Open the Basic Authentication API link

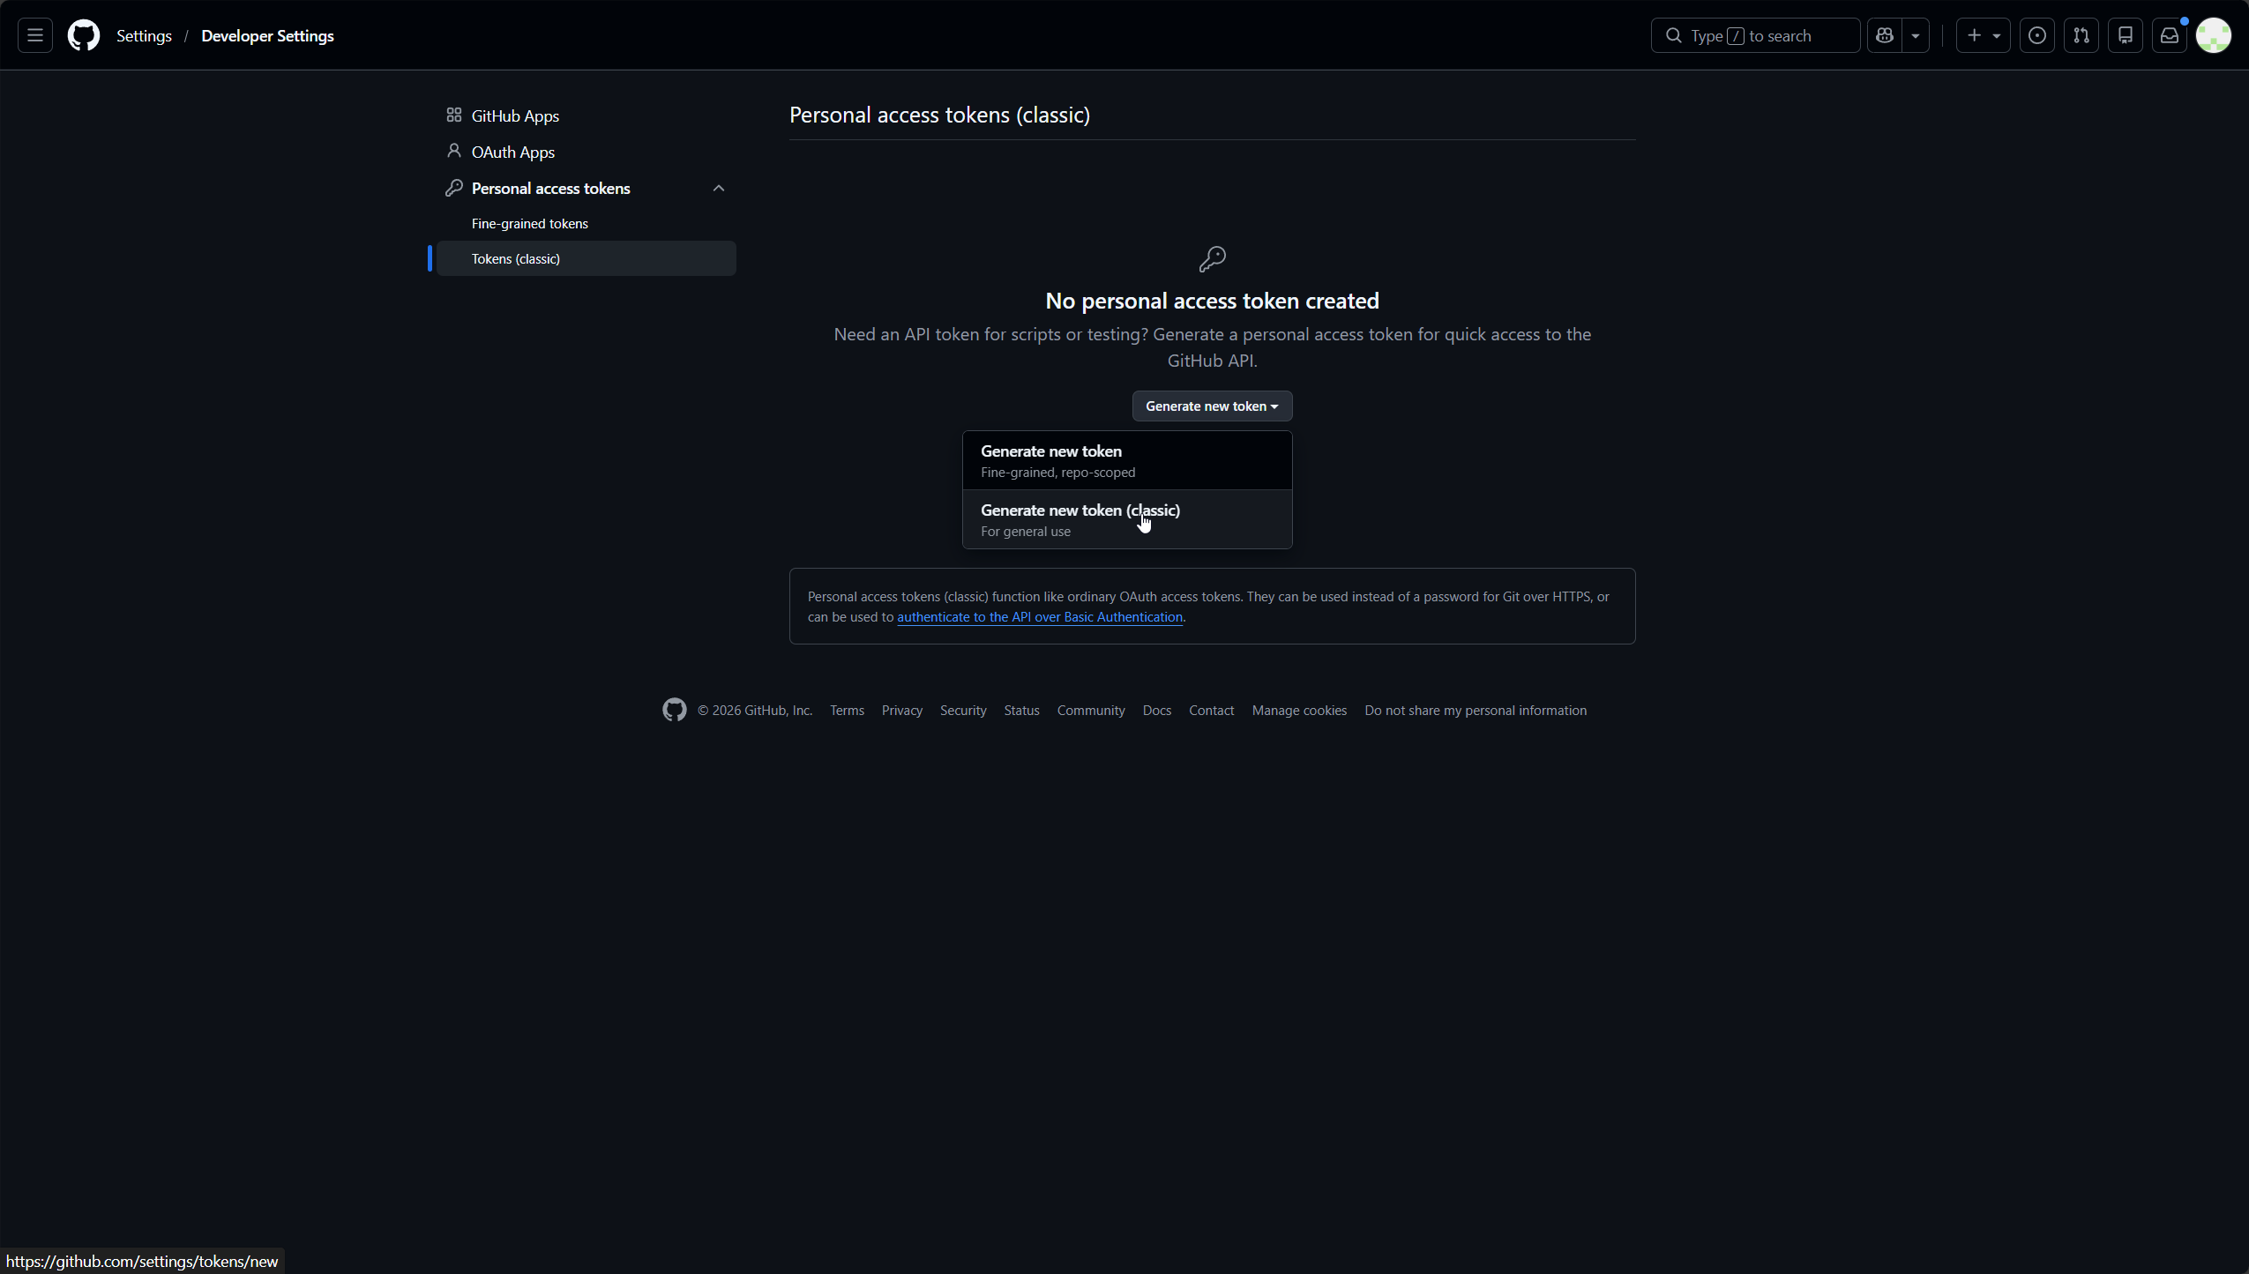coord(1039,617)
